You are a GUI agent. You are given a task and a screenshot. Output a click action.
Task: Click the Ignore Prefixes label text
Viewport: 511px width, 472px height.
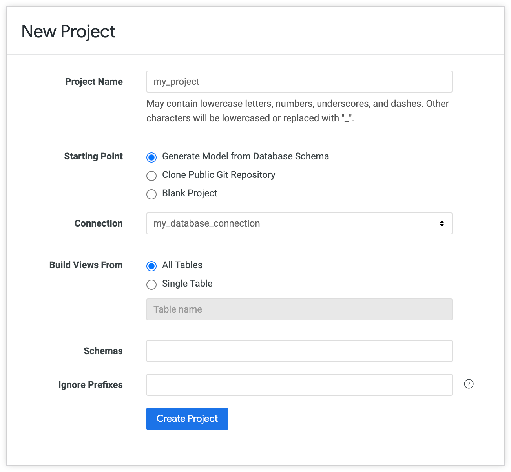(x=90, y=385)
